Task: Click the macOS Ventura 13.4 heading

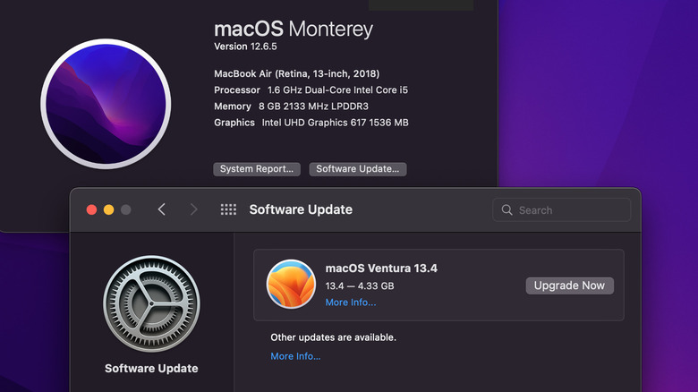Action: tap(381, 268)
